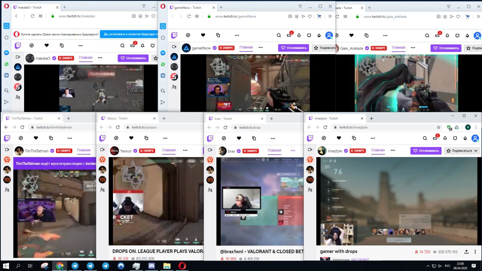Open Get Bits icon in Gale_Adelade window
The height and width of the screenshot is (271, 482).
coord(467,35)
